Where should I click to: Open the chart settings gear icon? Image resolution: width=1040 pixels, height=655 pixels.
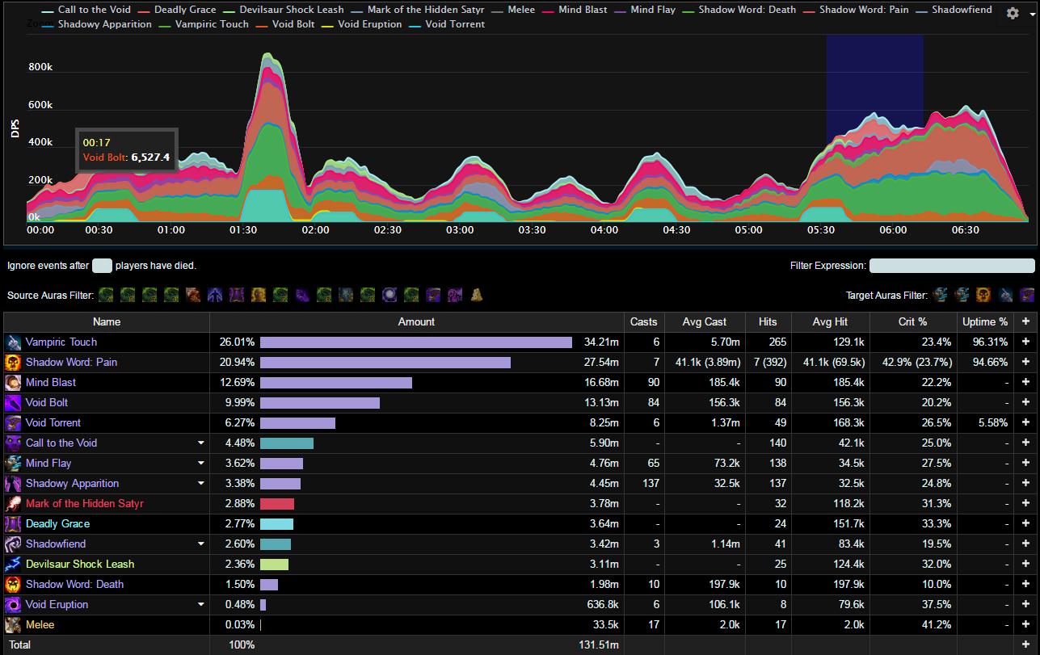coord(1013,14)
